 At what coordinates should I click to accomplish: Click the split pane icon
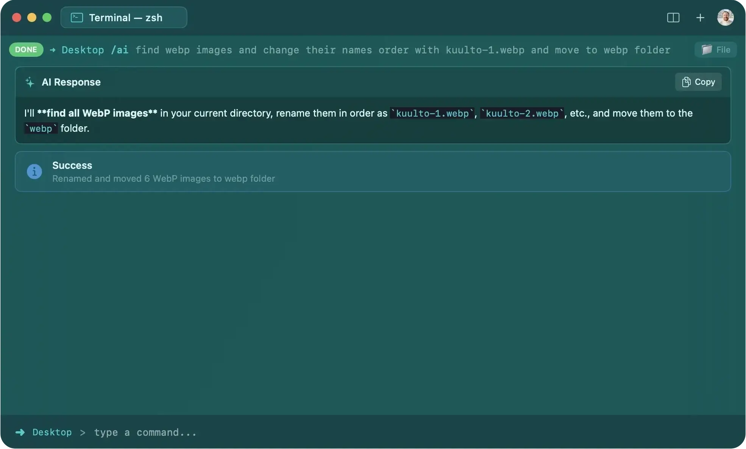pos(673,17)
